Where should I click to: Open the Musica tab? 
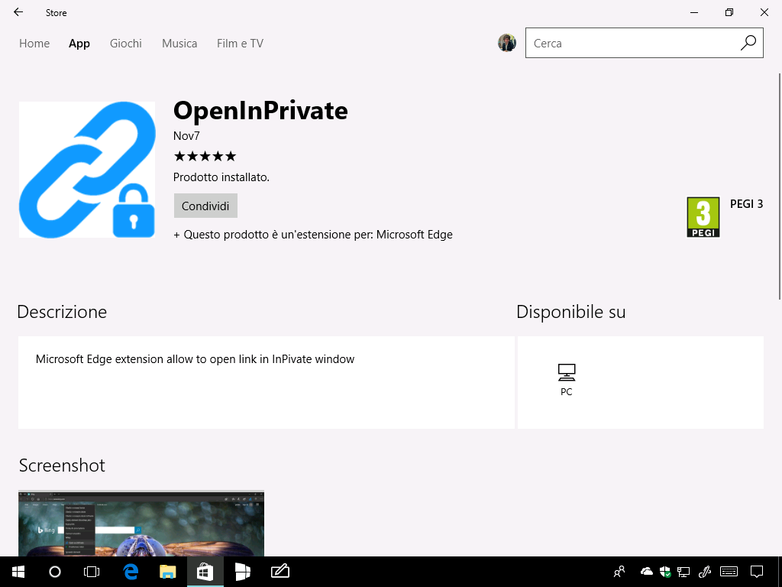(x=179, y=44)
